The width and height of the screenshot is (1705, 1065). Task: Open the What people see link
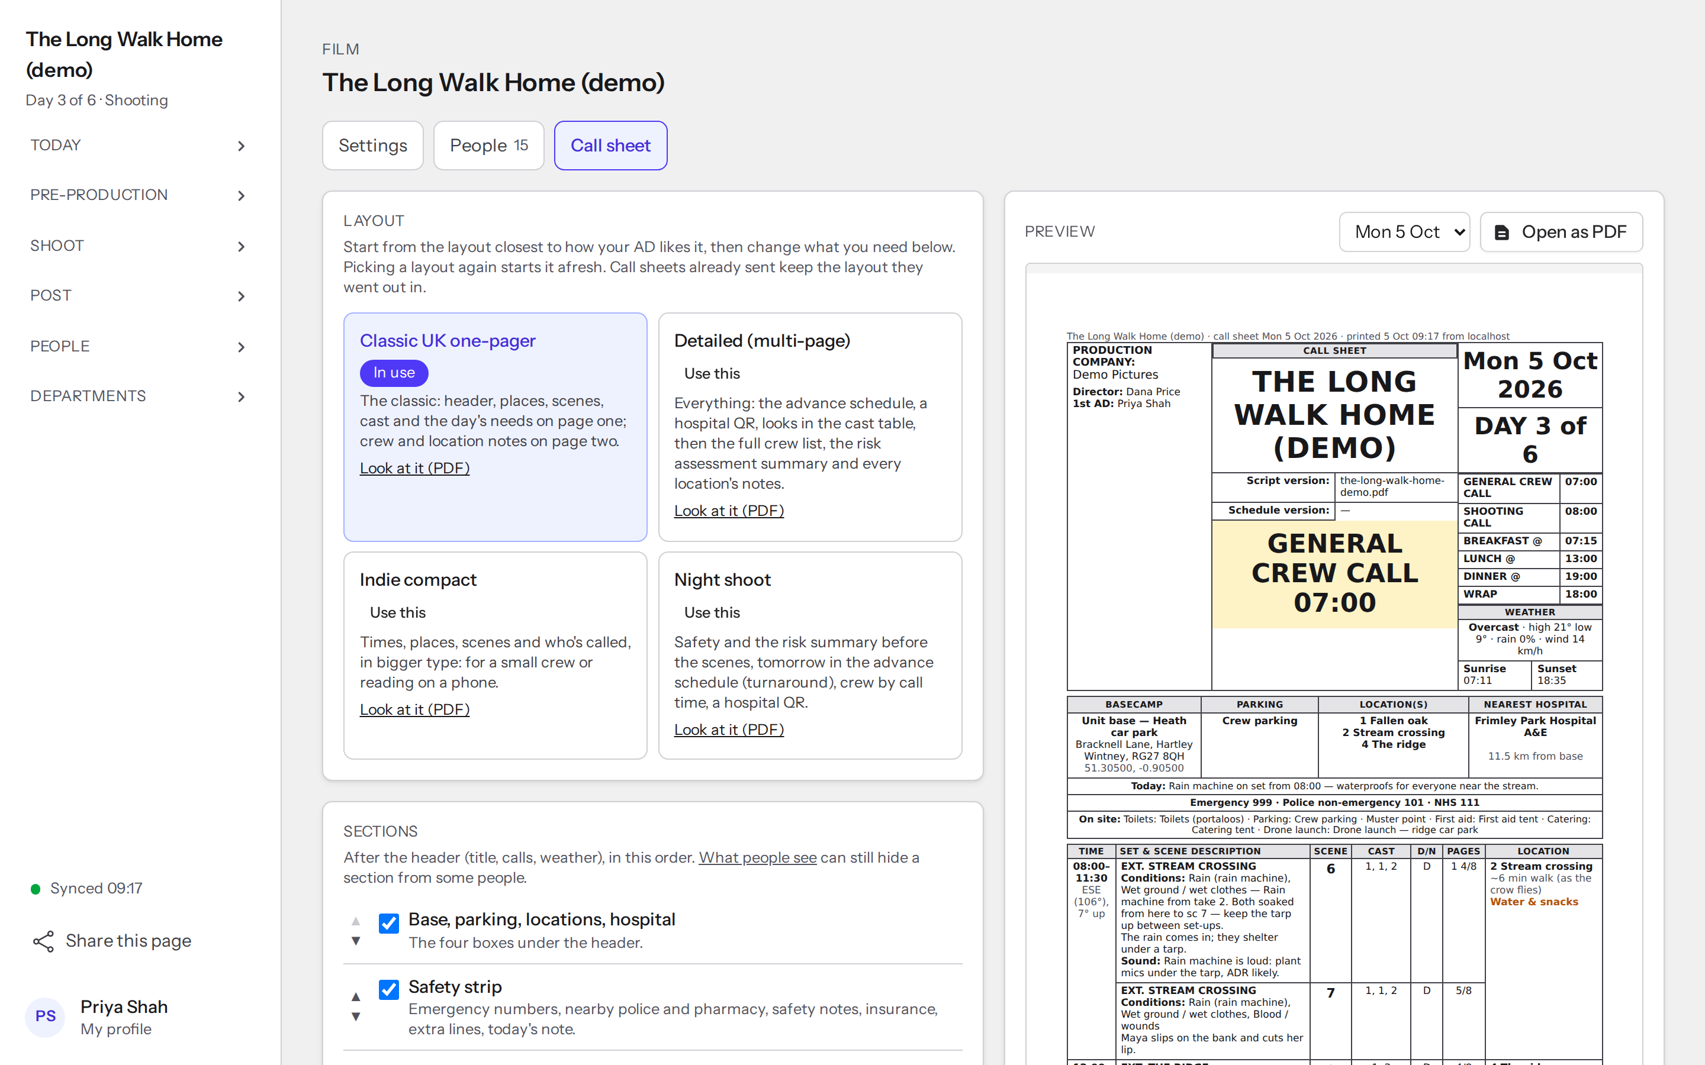pyautogui.click(x=757, y=857)
